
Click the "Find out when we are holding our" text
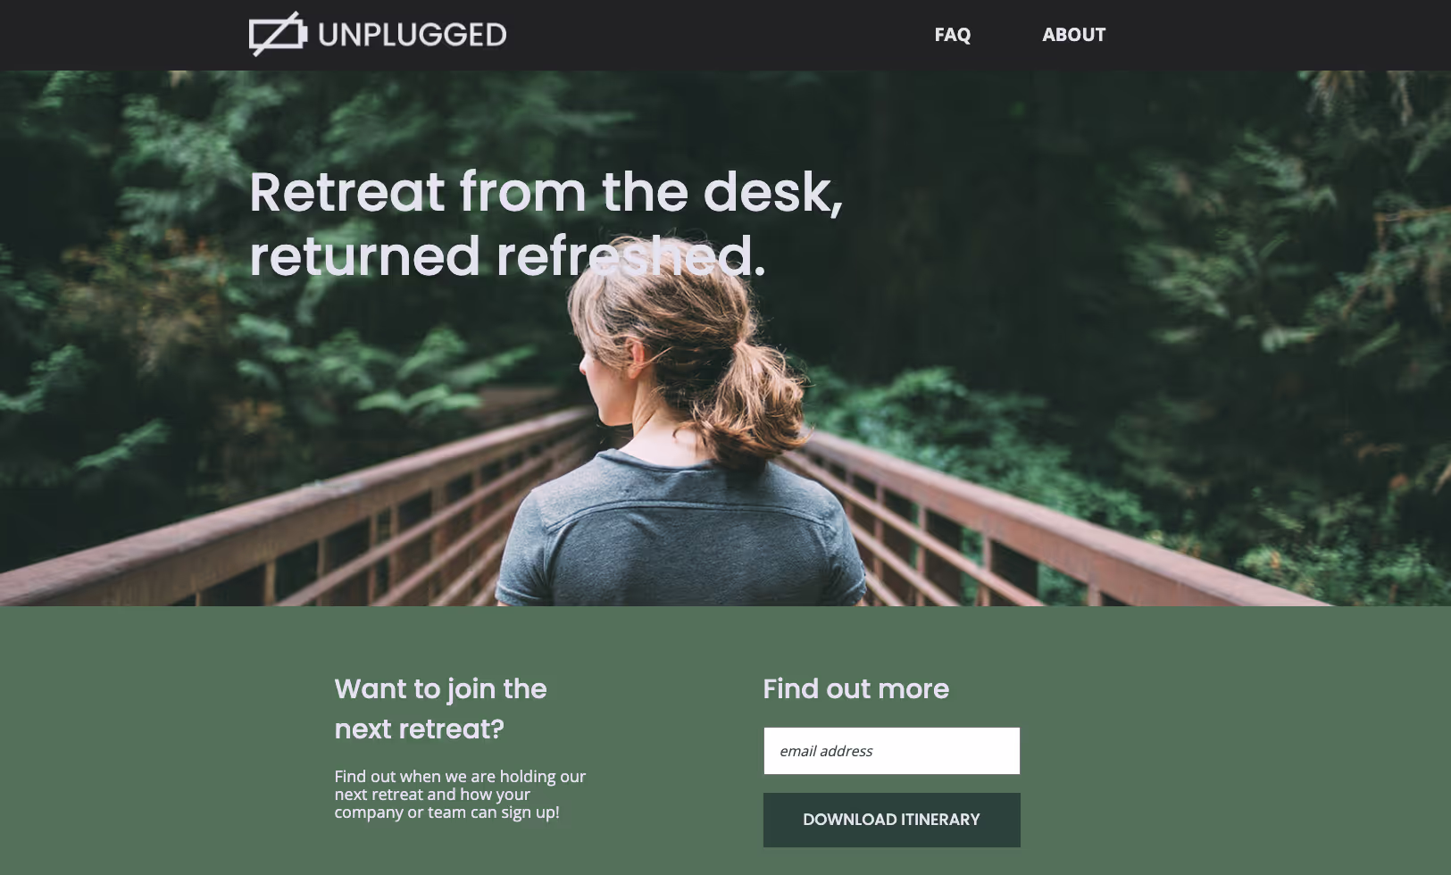tap(460, 777)
